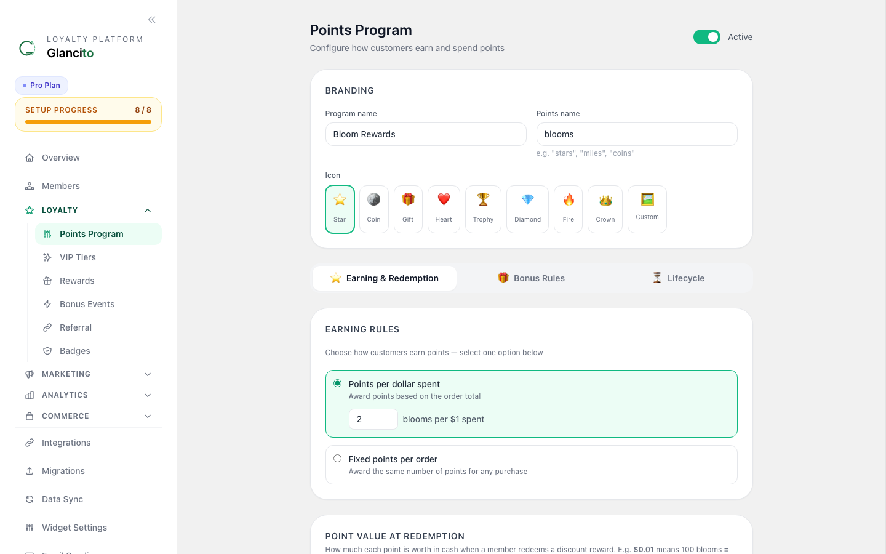This screenshot has height=554, width=886.
Task: Choose the Custom image icon option
Action: tap(647, 209)
